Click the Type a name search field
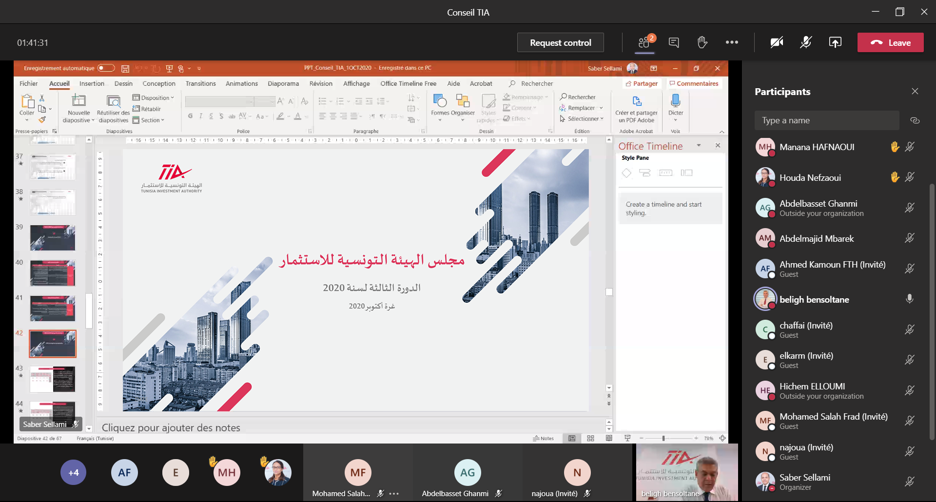Viewport: 936px width, 502px height. [x=827, y=120]
